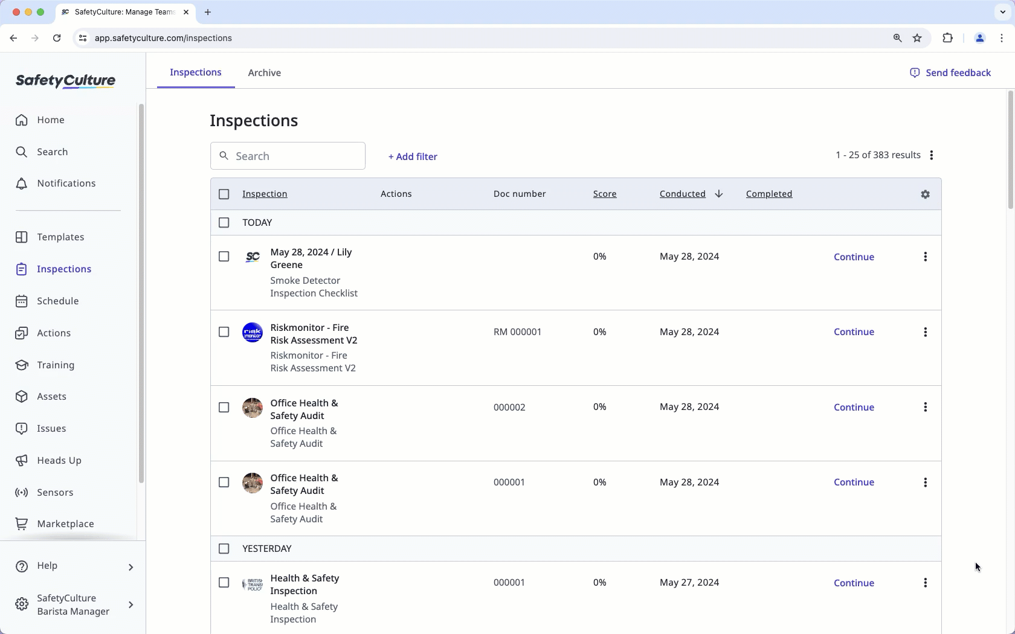
Task: Click the Send feedback icon
Action: 915,72
